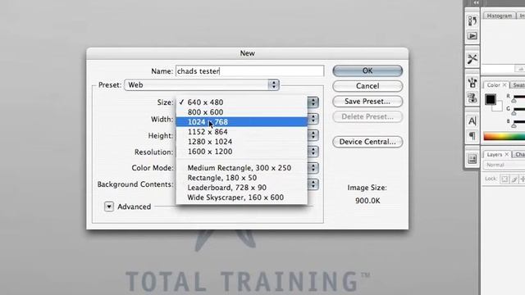This screenshot has width=525, height=295.
Task: Open the Resolution units dropdown arrows
Action: 313,152
